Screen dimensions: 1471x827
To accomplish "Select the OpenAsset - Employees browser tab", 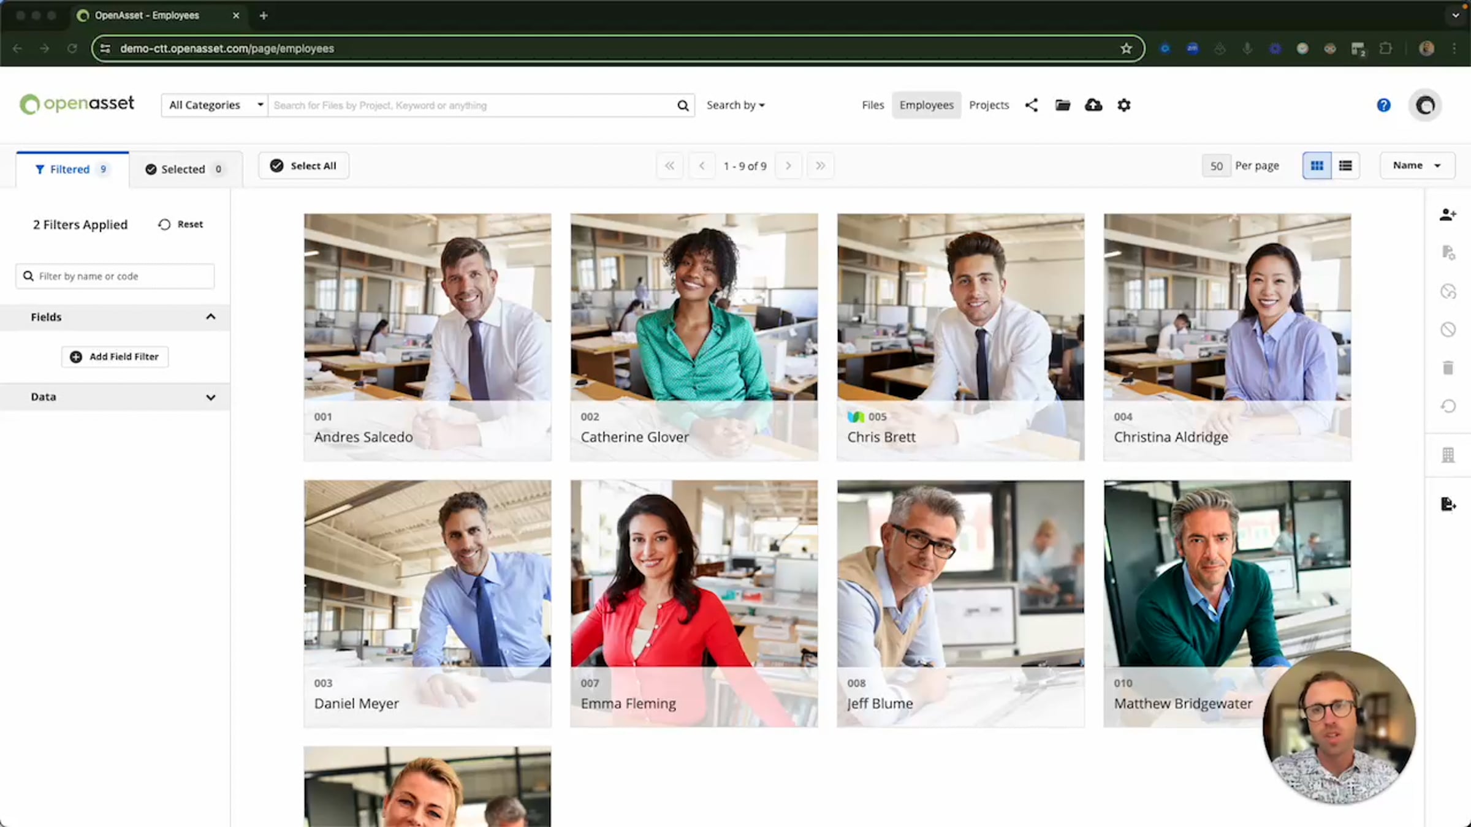I will click(x=158, y=15).
